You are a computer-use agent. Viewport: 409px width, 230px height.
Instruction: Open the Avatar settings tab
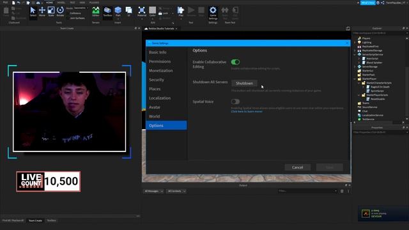[166, 107]
